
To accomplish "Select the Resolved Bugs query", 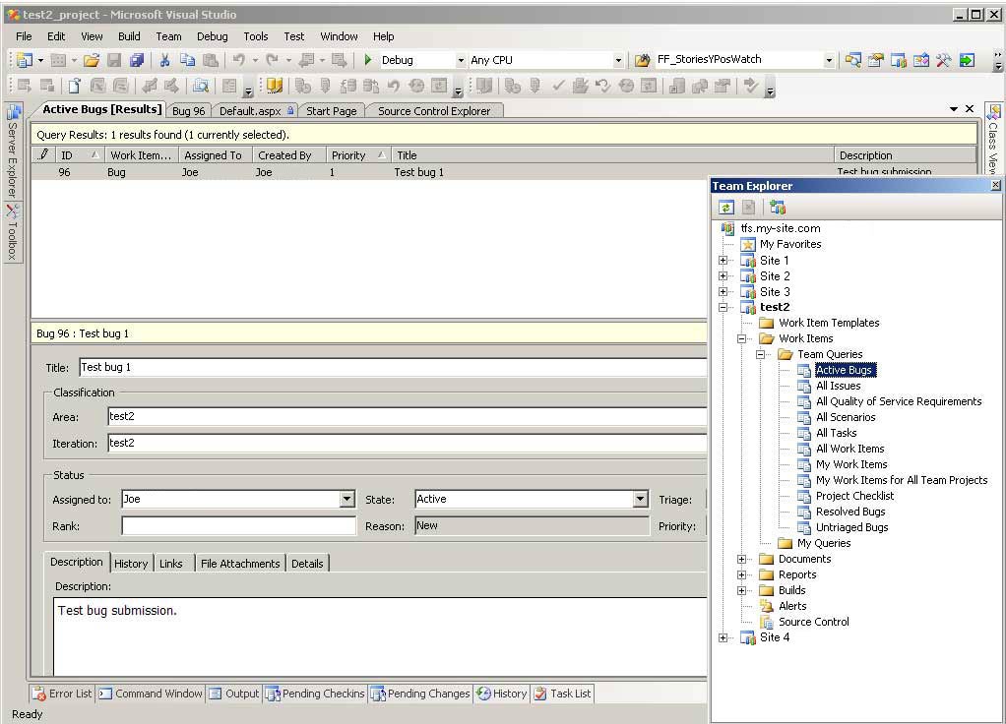I will [x=850, y=512].
